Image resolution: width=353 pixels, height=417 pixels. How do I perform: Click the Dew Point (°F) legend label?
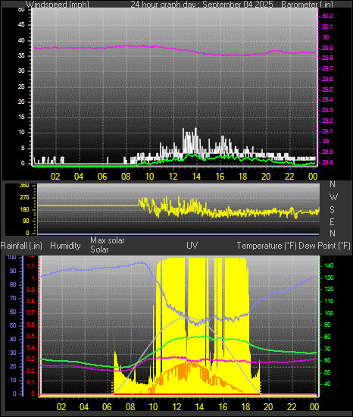coord(324,246)
